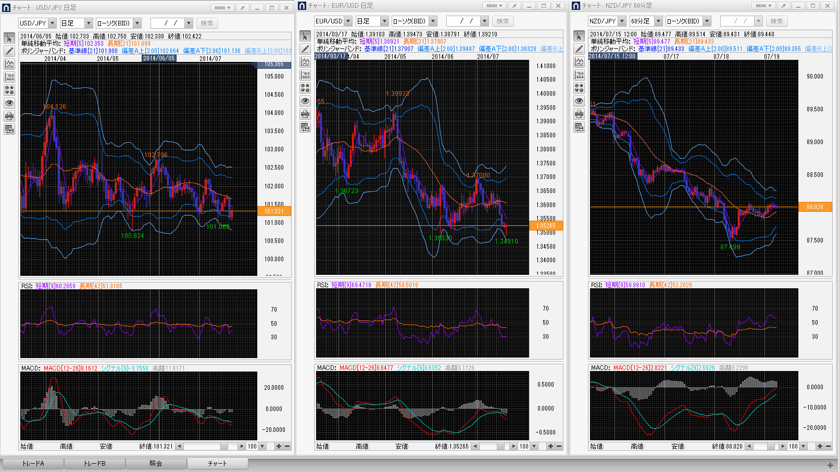This screenshot has height=472, width=840.
Task: Click the price scale icon in NZD/JPY chart
Action: (x=579, y=75)
